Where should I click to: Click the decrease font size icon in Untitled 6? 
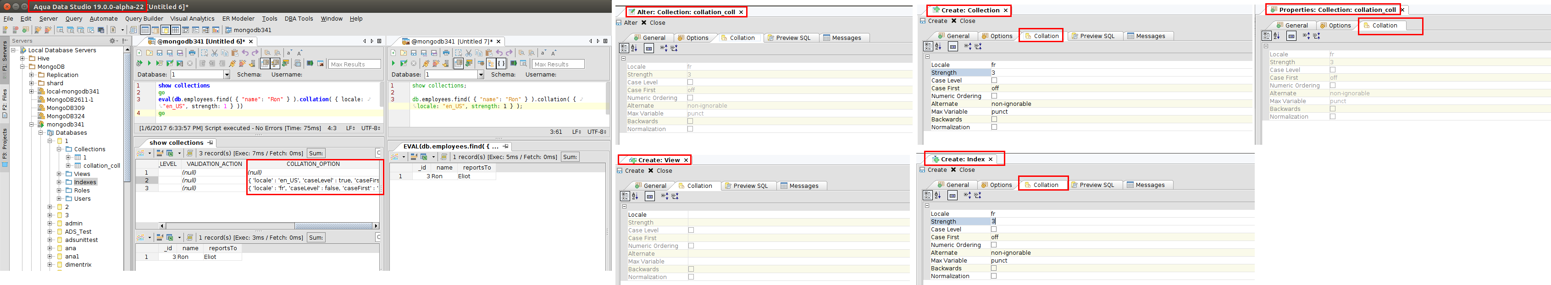(x=289, y=53)
